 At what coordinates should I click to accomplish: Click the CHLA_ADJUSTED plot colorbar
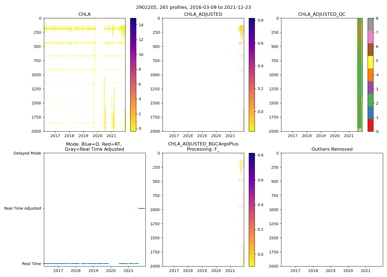252,75
